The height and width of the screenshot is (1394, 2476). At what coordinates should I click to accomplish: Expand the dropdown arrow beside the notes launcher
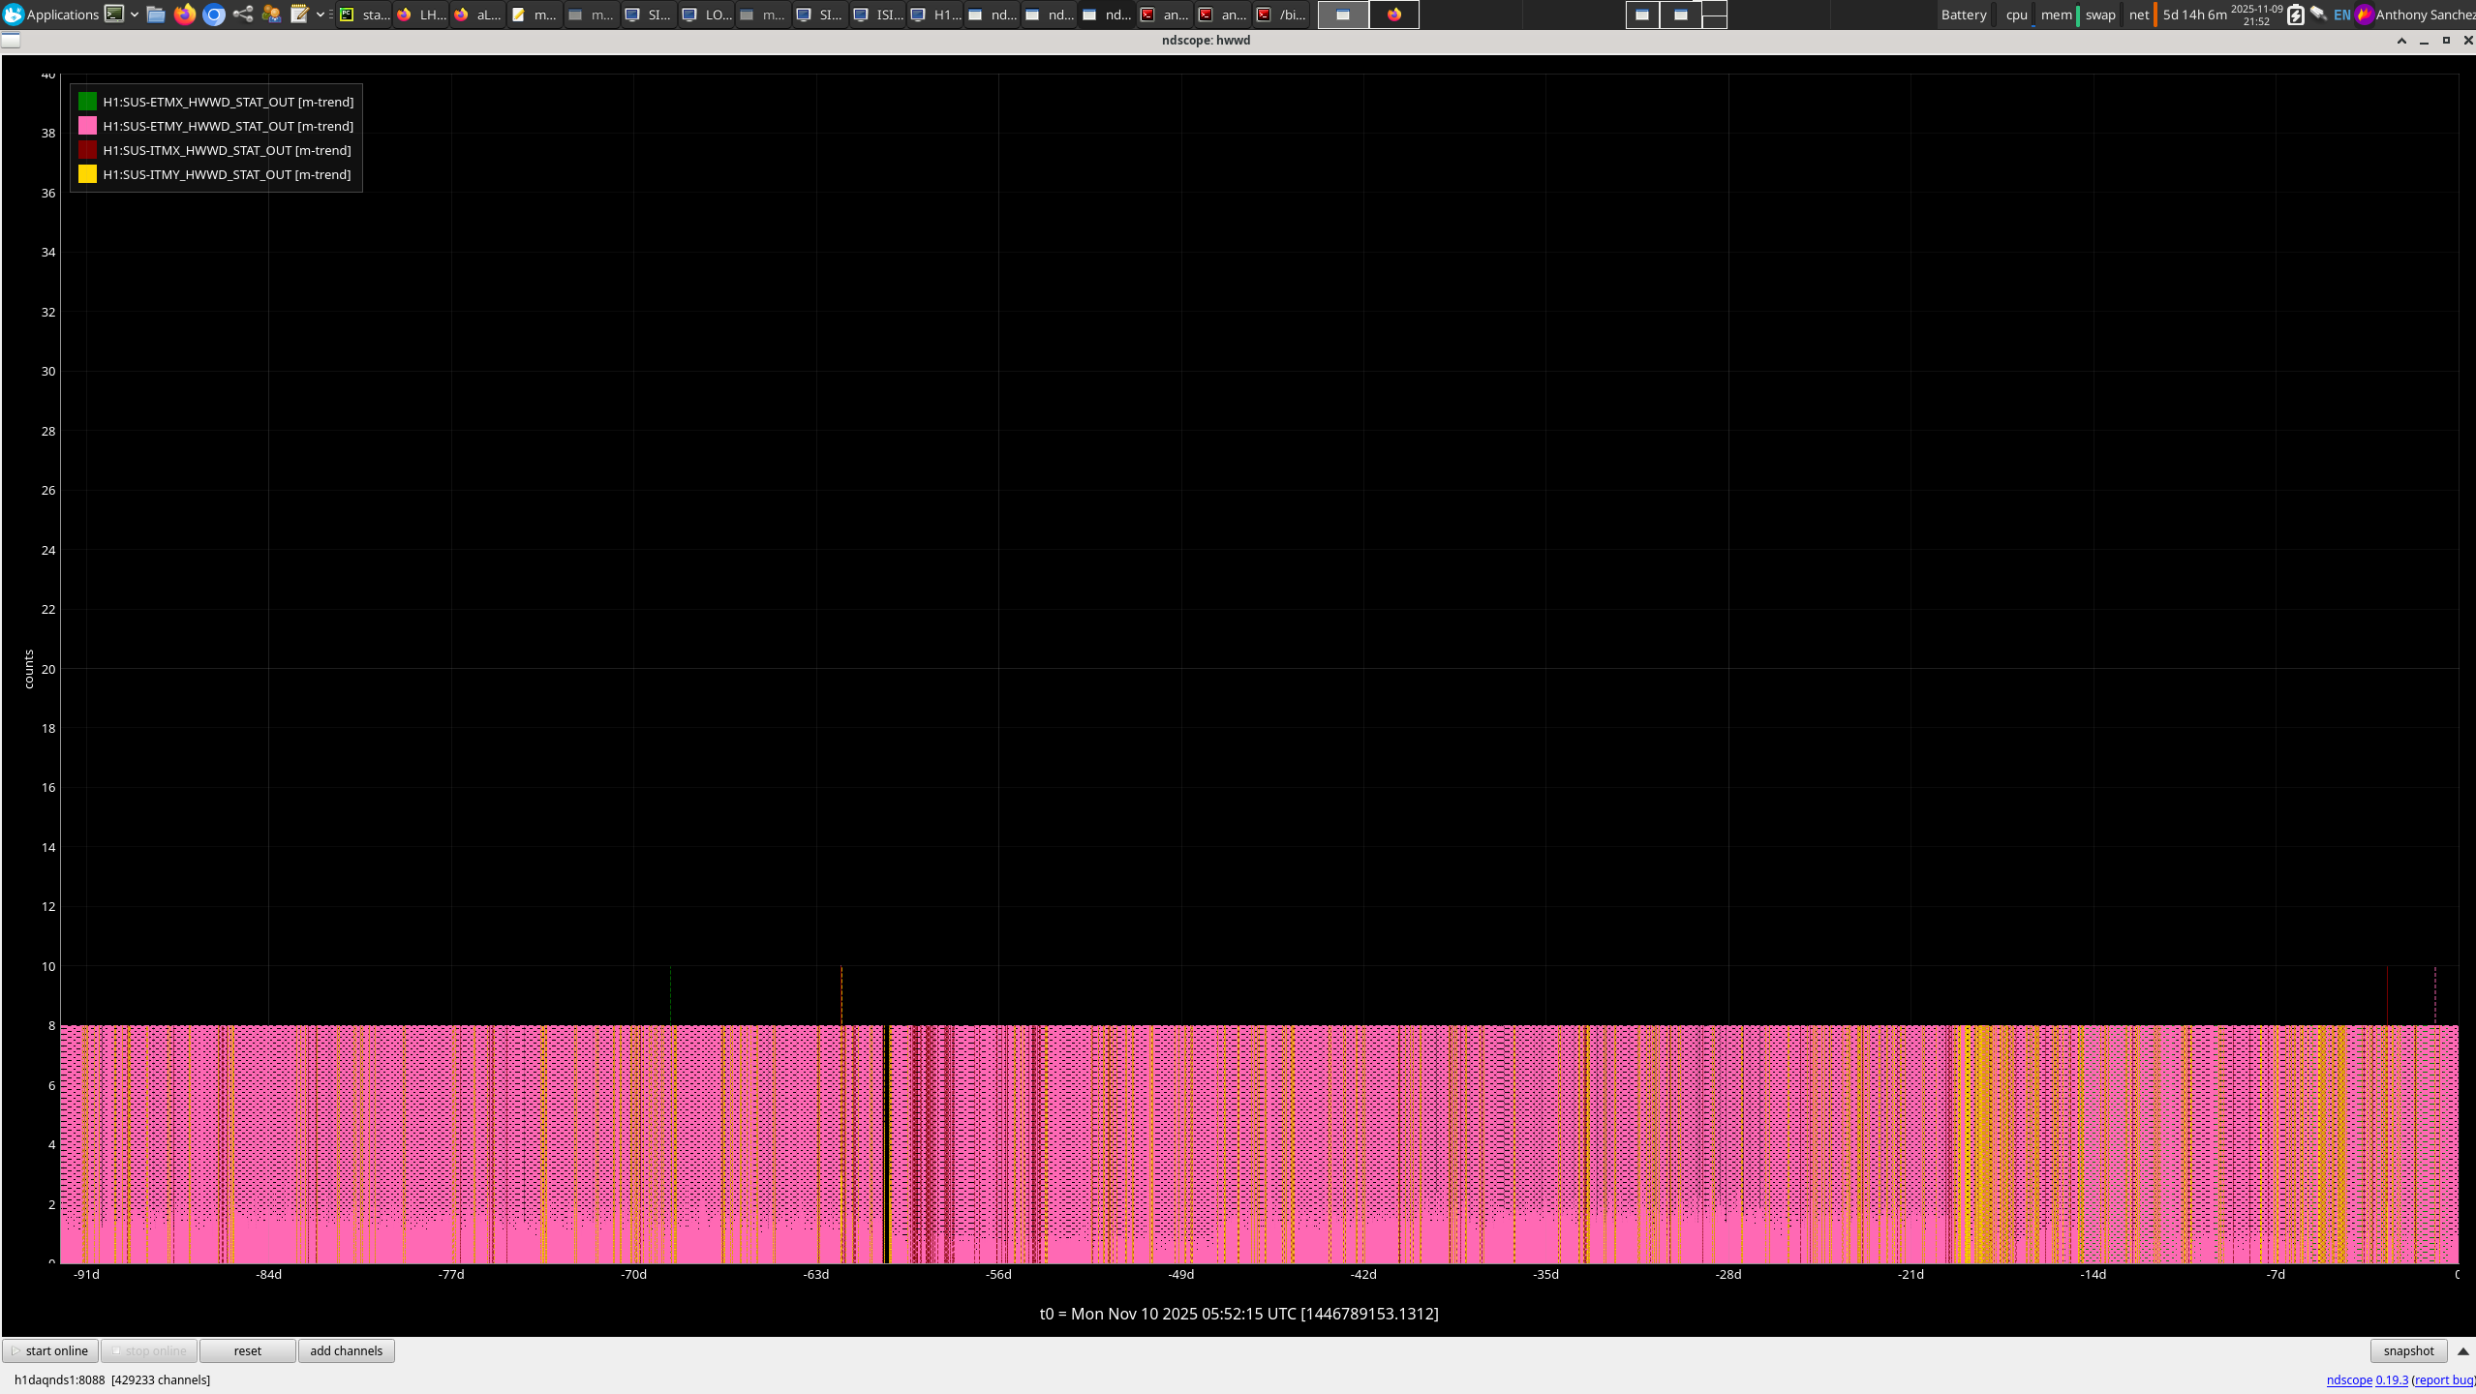pyautogui.click(x=321, y=15)
